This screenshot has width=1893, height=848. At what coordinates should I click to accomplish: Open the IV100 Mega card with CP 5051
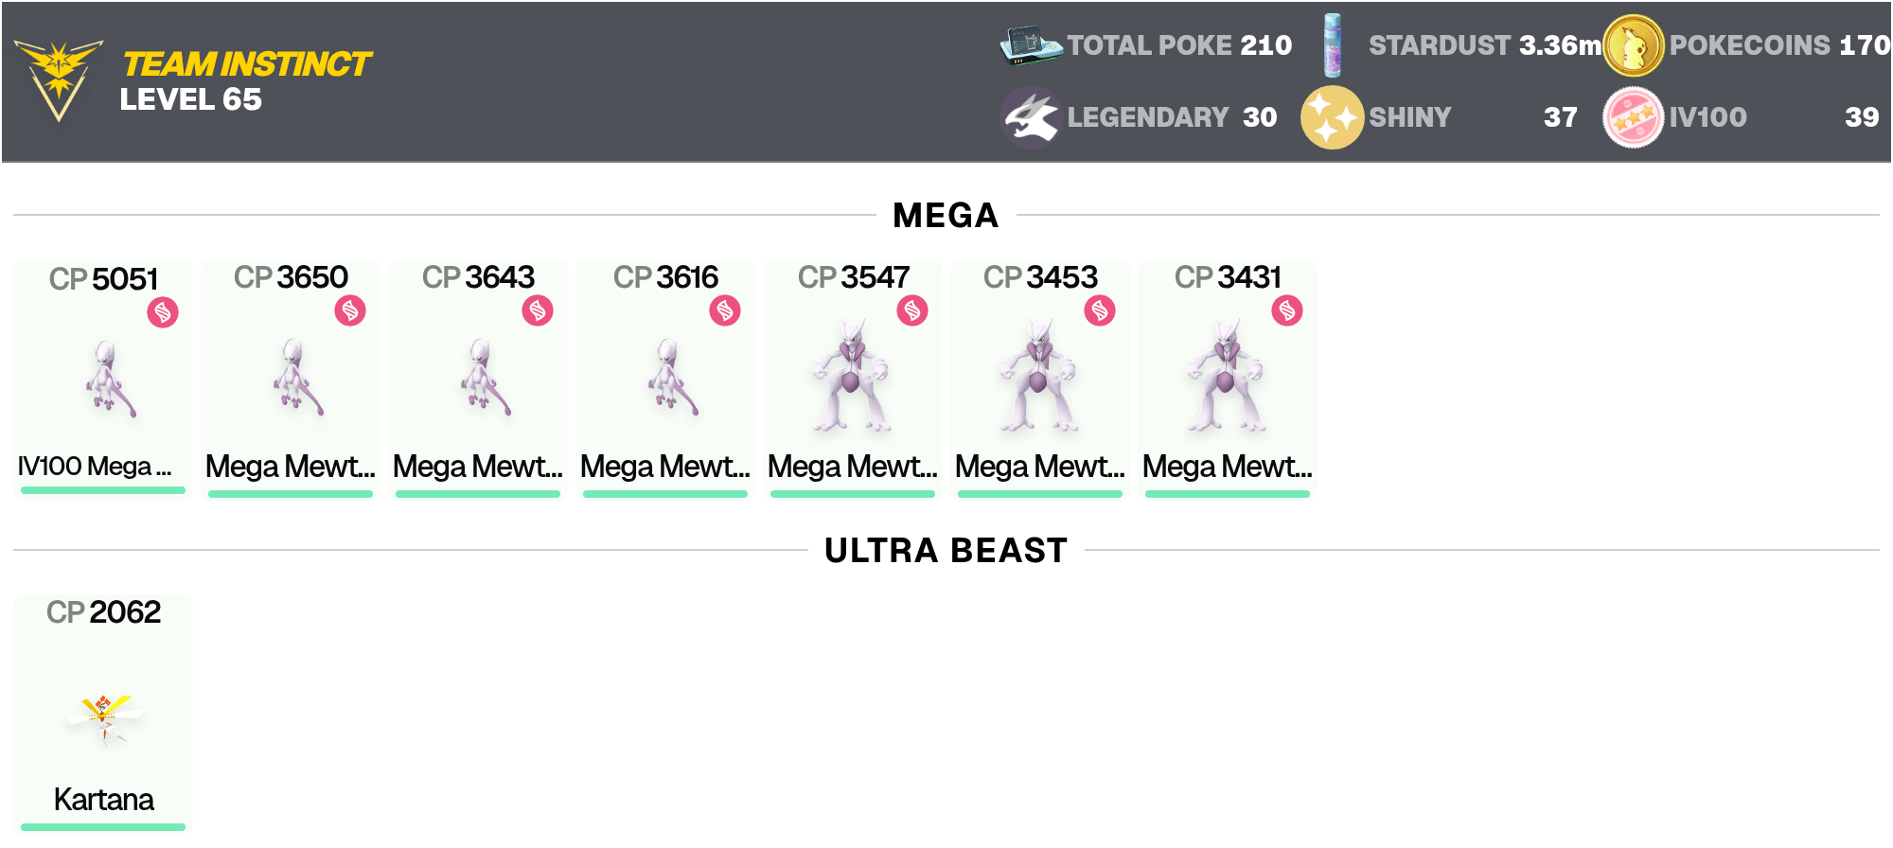tap(103, 378)
